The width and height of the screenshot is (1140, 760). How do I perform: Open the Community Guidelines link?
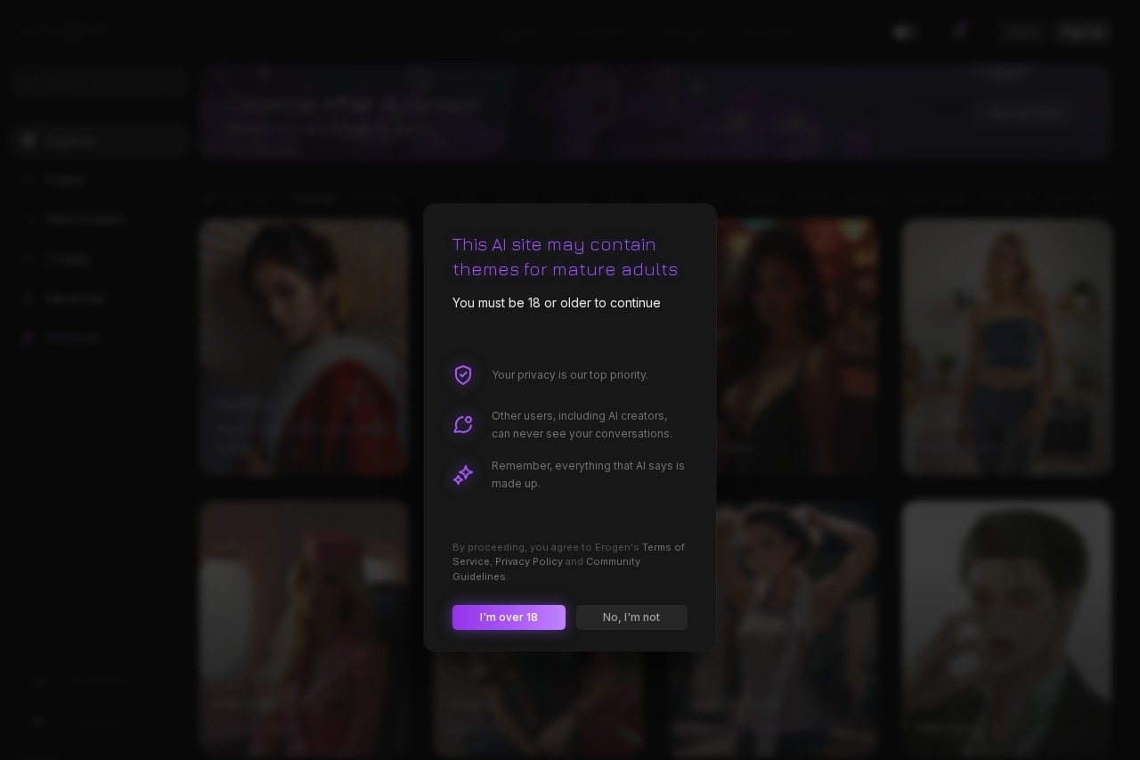coord(546,569)
